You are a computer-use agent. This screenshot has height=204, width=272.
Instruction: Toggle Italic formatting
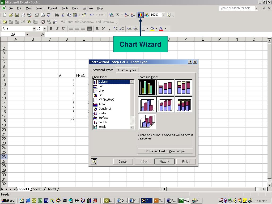(x=57, y=29)
